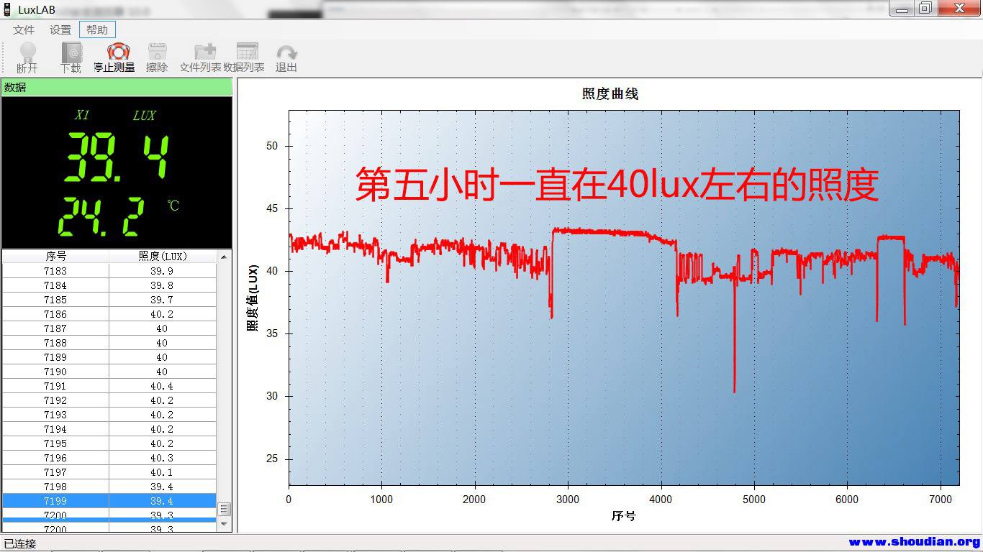Image resolution: width=983 pixels, height=552 pixels.
Task: Select row with 序号 7193
Action: tap(109, 415)
